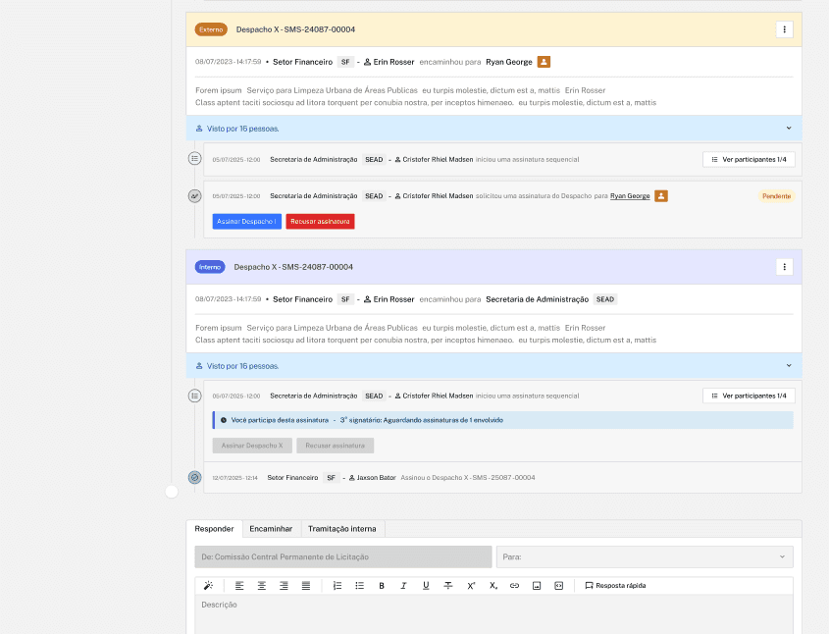The height and width of the screenshot is (634, 829).
Task: Click the 'Você participa desta assinatura' notice
Action: [x=502, y=420]
